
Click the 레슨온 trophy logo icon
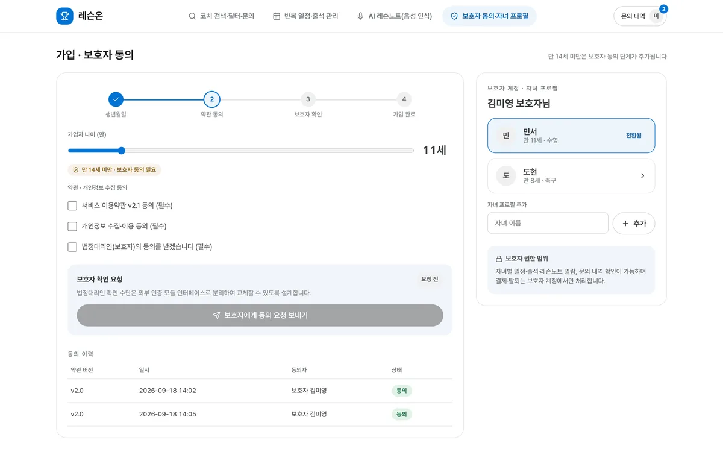[x=64, y=16]
